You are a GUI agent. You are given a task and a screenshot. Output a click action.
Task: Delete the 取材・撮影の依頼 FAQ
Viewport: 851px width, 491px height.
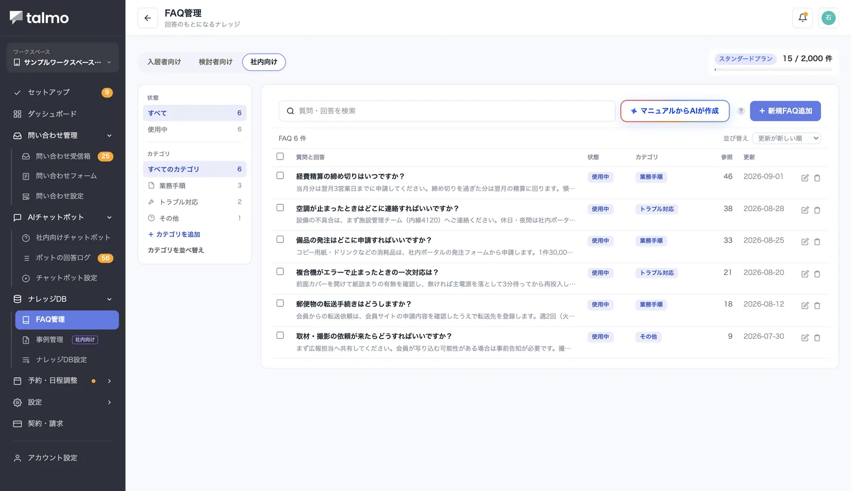(817, 338)
